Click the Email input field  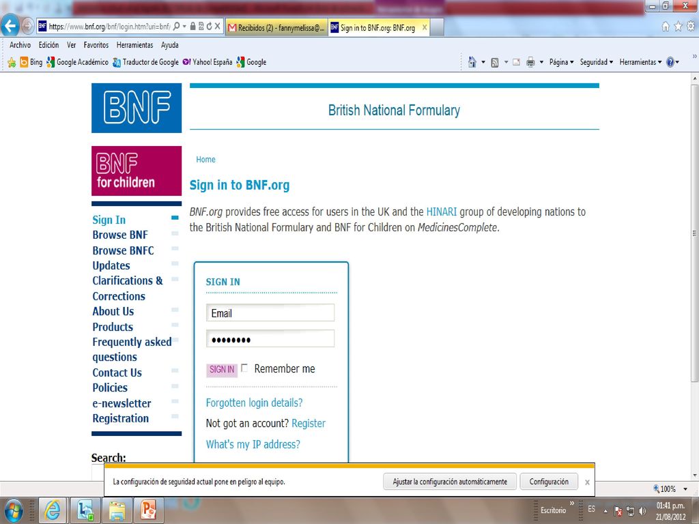click(270, 312)
